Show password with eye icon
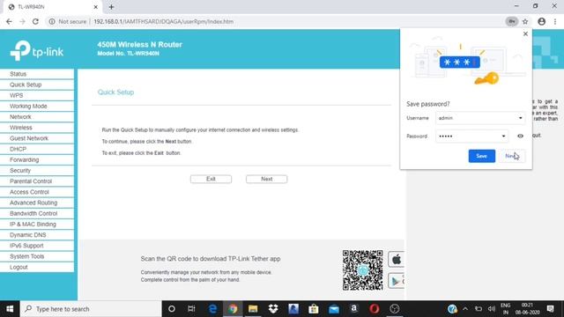Viewport: 564px width, 317px height. pyautogui.click(x=520, y=136)
